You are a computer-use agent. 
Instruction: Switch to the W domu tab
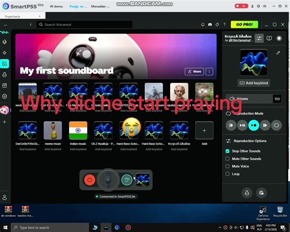tap(56, 7)
